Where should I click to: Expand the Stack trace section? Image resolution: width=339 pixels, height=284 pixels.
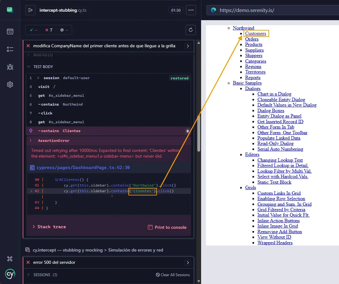(x=49, y=227)
